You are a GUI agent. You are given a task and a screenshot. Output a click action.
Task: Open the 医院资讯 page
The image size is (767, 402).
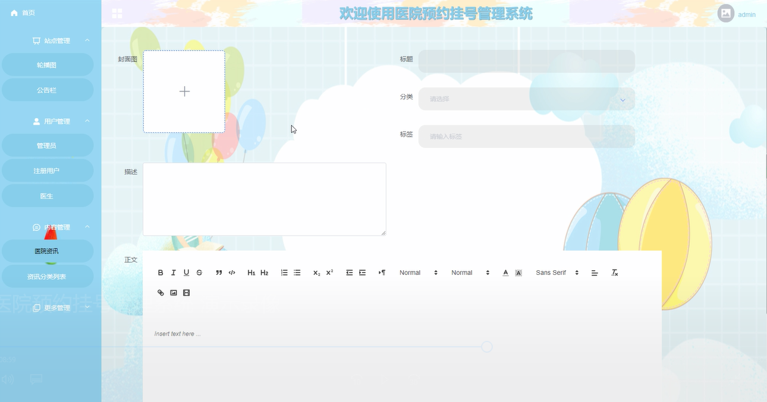pos(48,251)
